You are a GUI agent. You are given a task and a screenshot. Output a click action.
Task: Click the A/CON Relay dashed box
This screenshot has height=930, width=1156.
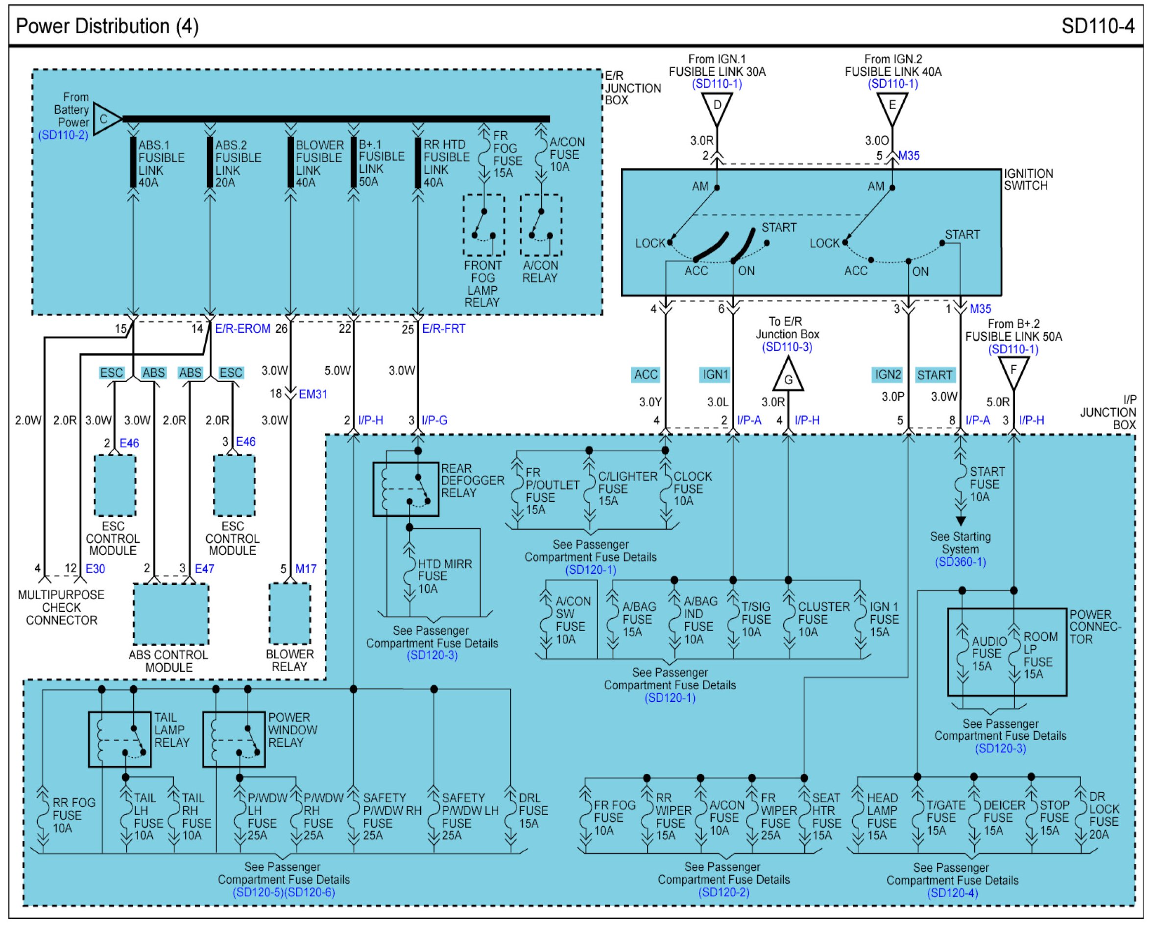(541, 226)
